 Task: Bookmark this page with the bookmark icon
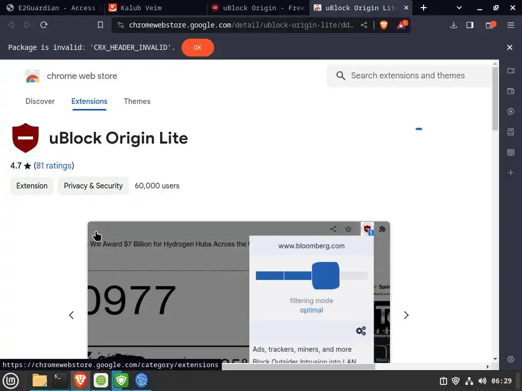(100, 25)
